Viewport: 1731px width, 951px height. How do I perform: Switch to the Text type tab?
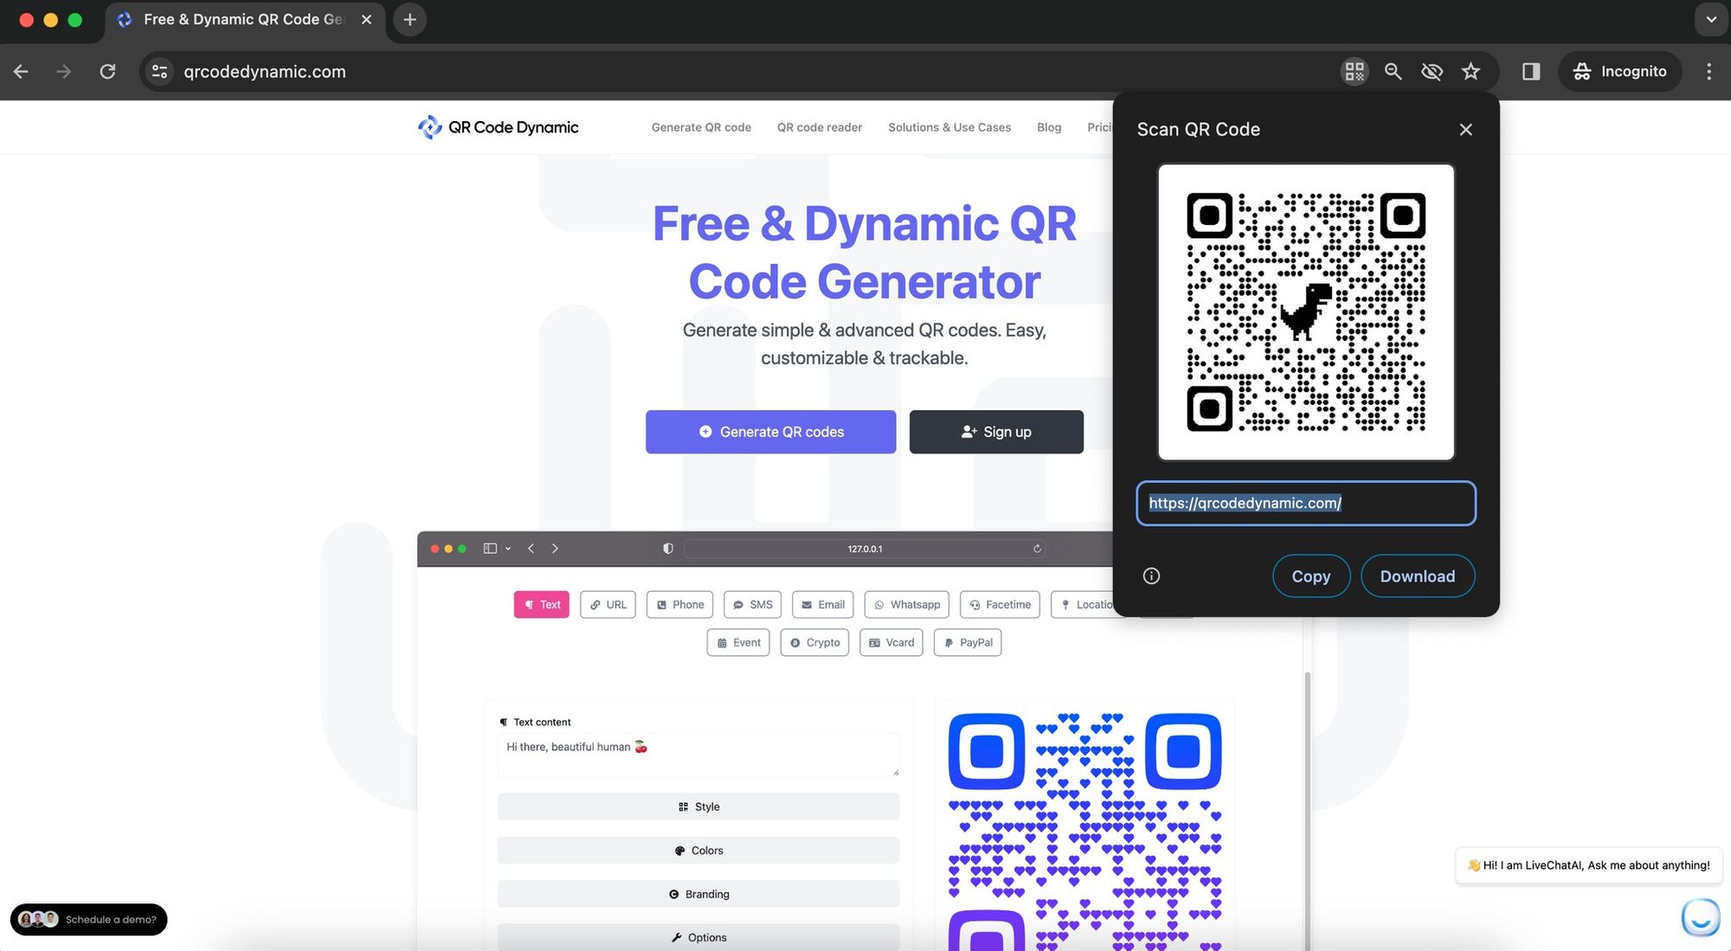pos(541,604)
